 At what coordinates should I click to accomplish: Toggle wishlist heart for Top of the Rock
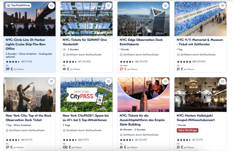(x=51, y=82)
